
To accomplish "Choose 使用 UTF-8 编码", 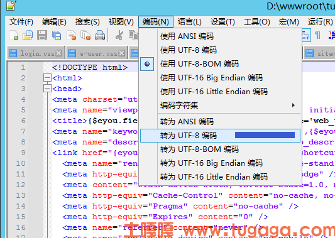I will coord(220,50).
